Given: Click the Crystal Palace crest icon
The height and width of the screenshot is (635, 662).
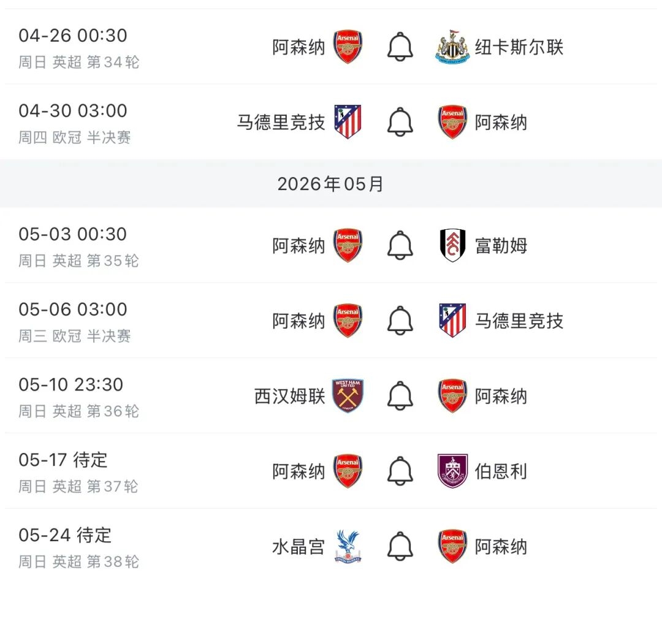Looking at the screenshot, I should [348, 546].
